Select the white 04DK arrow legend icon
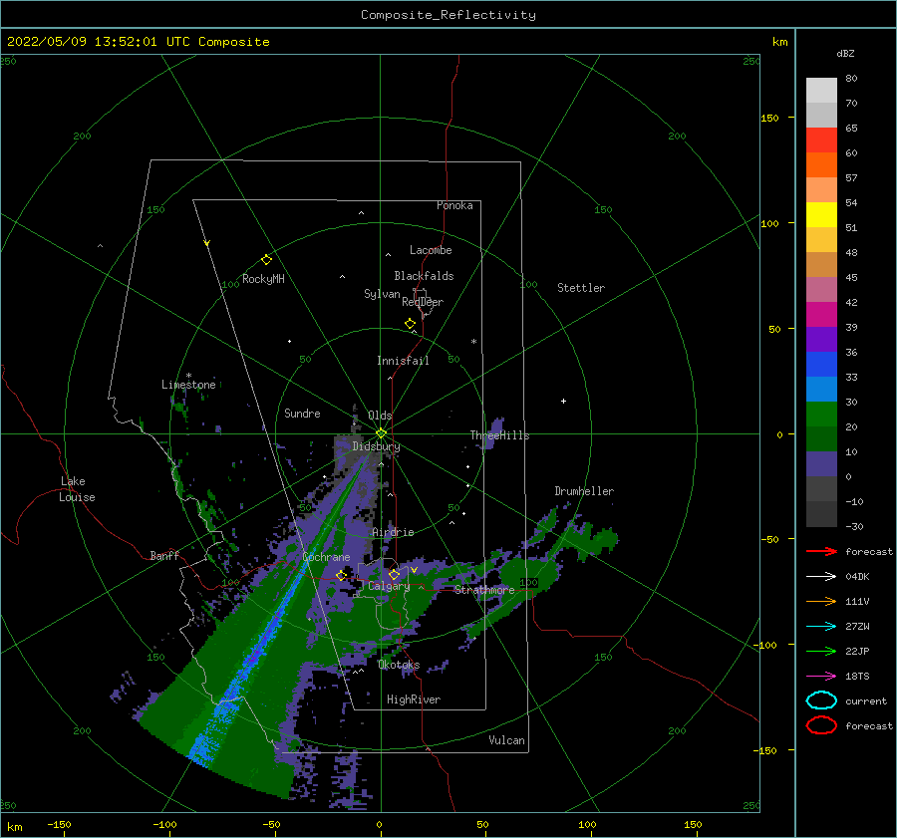 pos(821,577)
